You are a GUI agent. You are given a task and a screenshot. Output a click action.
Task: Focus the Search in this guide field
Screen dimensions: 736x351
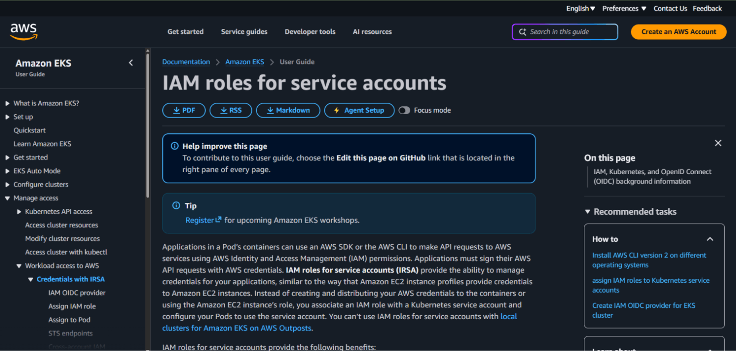coord(565,32)
